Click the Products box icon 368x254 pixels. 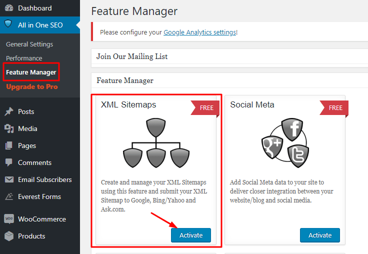9,236
